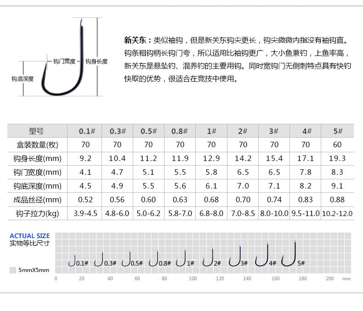
Task: Click the 钩门宽度 label on the hook diagram
Action: point(64,61)
